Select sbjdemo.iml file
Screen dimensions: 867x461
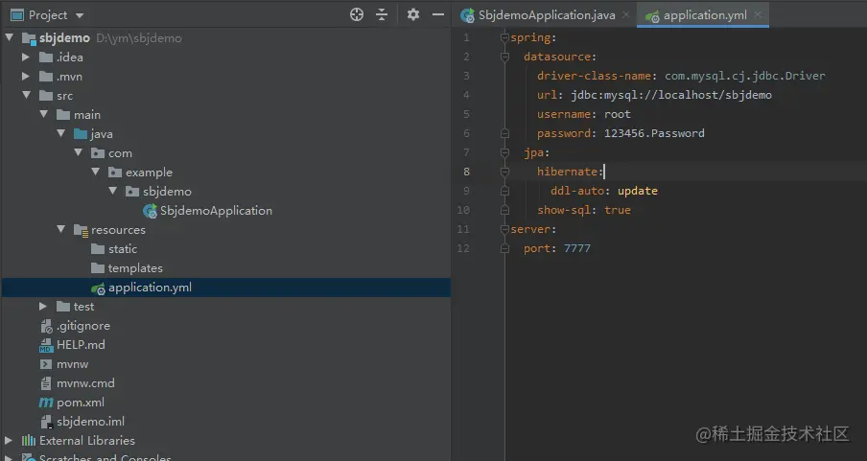pos(91,421)
